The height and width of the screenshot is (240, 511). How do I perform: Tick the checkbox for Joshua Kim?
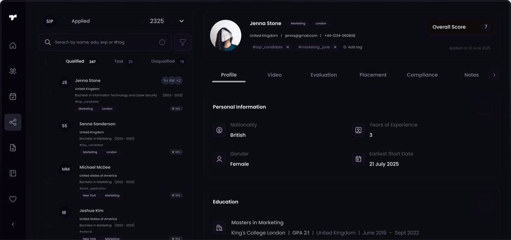48,224
